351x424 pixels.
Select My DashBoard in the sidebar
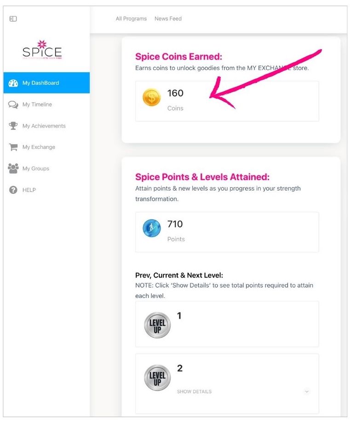point(41,83)
